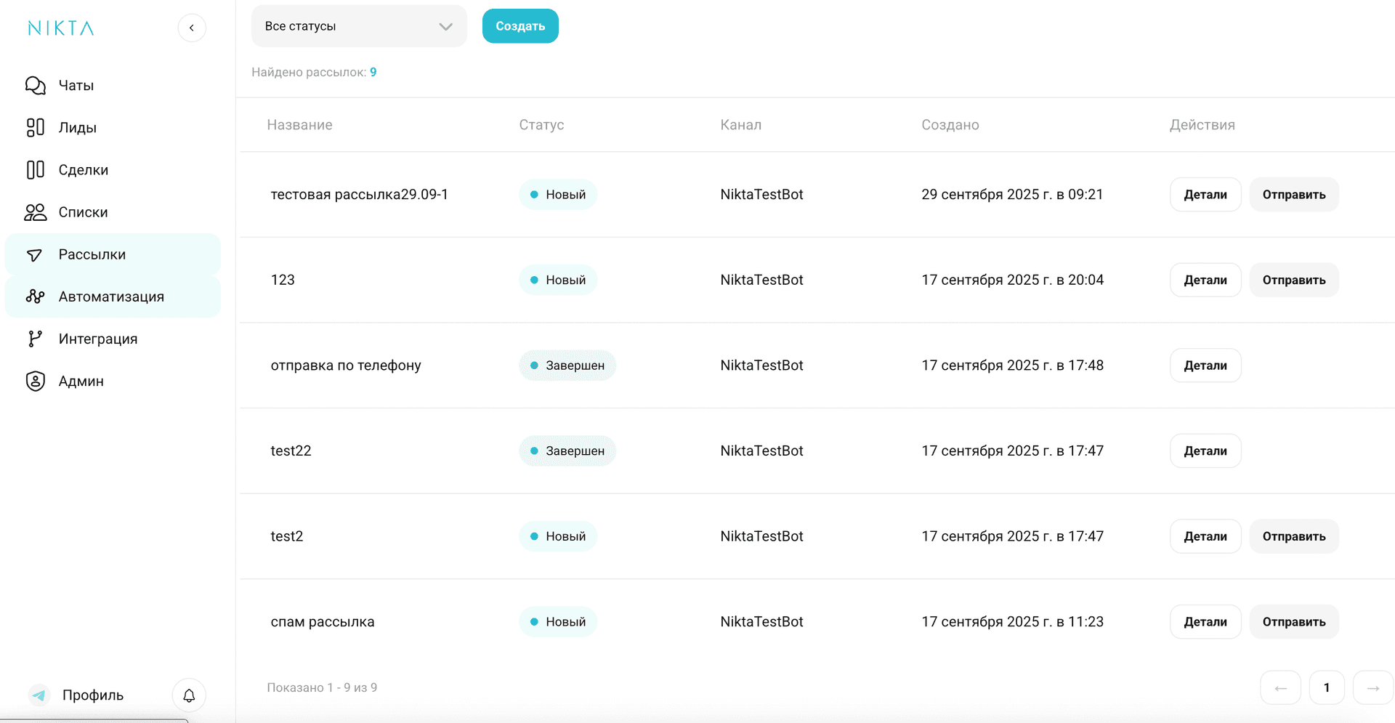Select the Рассылки send icon
This screenshot has width=1395, height=723.
pos(35,254)
